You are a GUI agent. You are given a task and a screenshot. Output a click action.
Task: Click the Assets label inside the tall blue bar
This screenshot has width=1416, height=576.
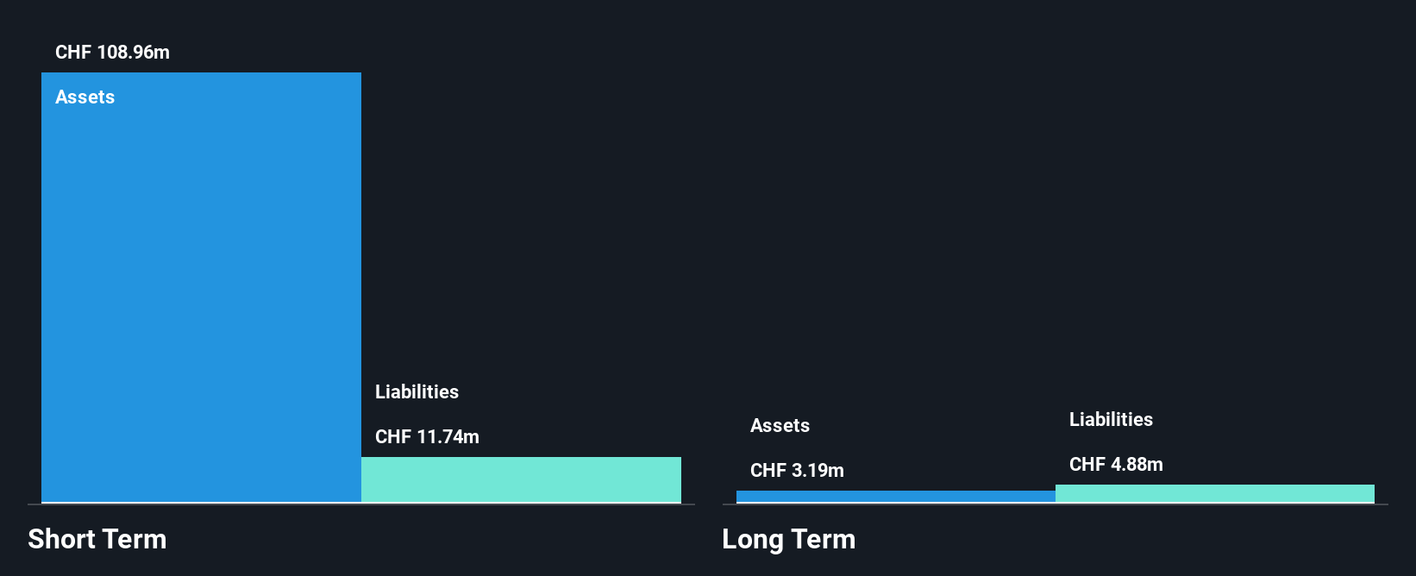coord(85,97)
